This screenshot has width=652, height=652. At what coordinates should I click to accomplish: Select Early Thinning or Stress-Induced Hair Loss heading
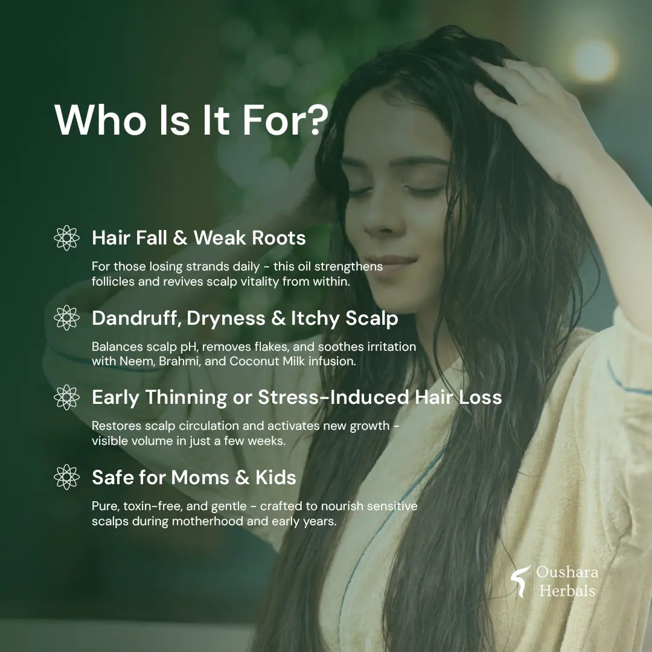[x=297, y=397]
